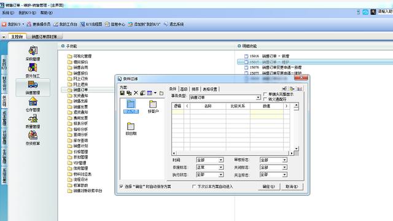
Task: Open the 委外加工 module icon
Action: [x=33, y=68]
